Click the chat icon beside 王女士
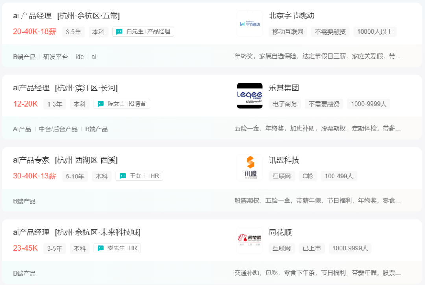Viewport: 425px width, 285px height. pyautogui.click(x=123, y=176)
